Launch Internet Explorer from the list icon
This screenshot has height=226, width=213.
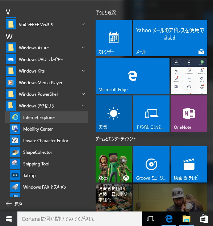tap(15, 117)
